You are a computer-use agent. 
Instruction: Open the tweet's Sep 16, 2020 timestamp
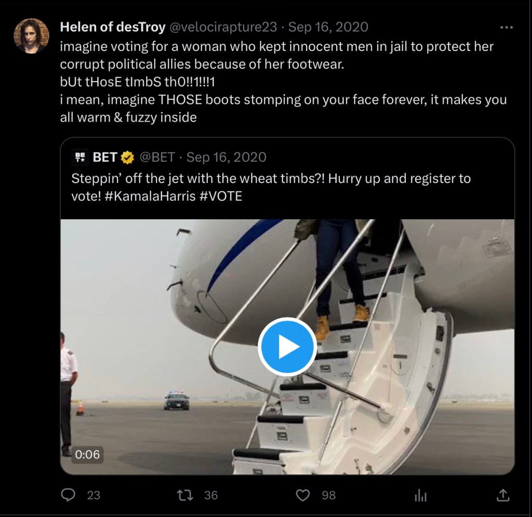point(328,26)
